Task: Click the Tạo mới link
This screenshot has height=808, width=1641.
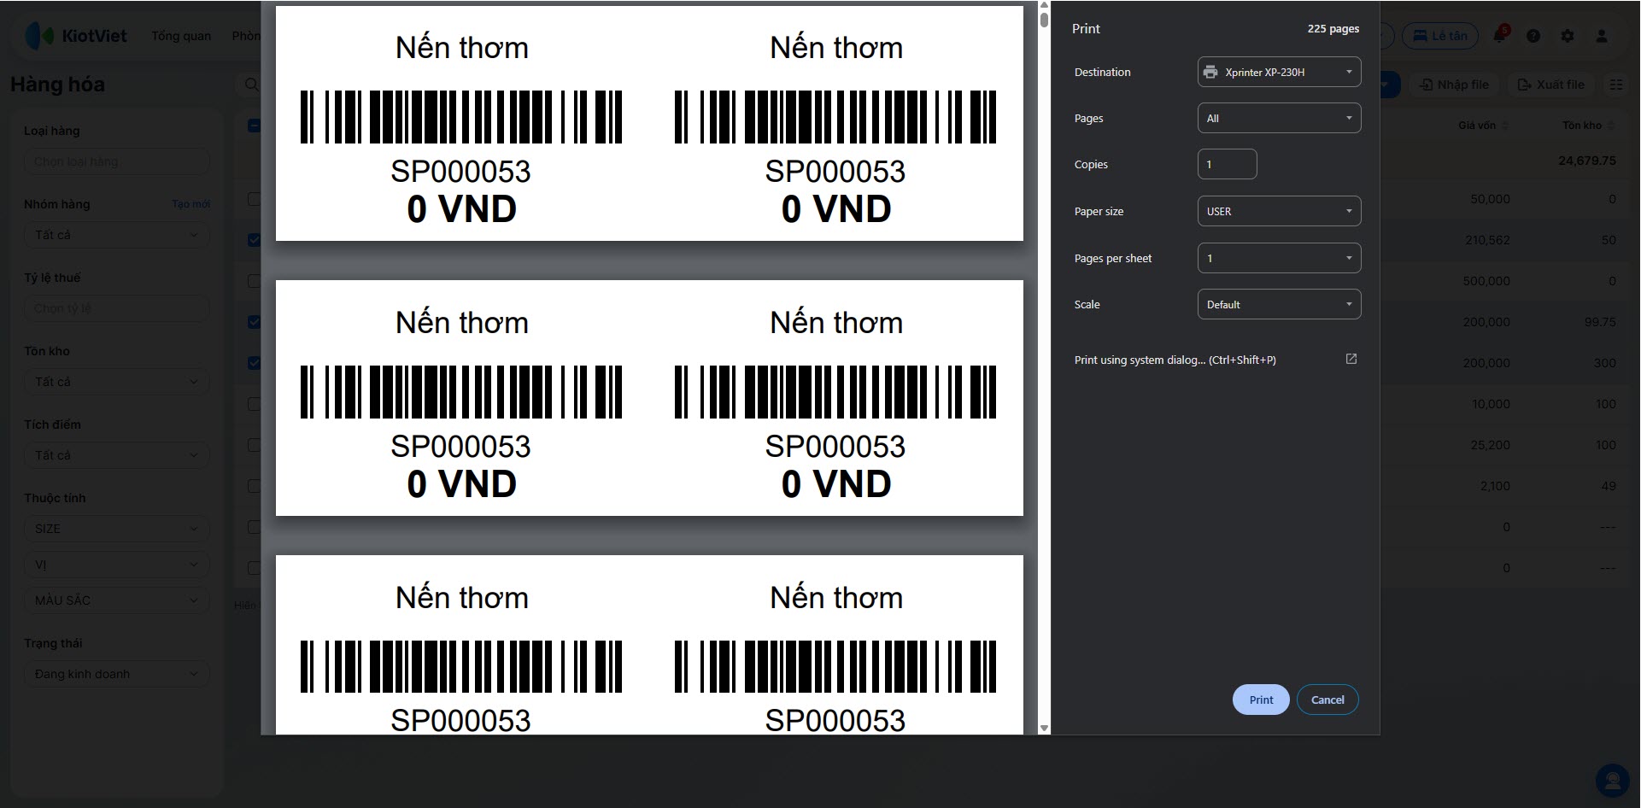Action: 190,204
